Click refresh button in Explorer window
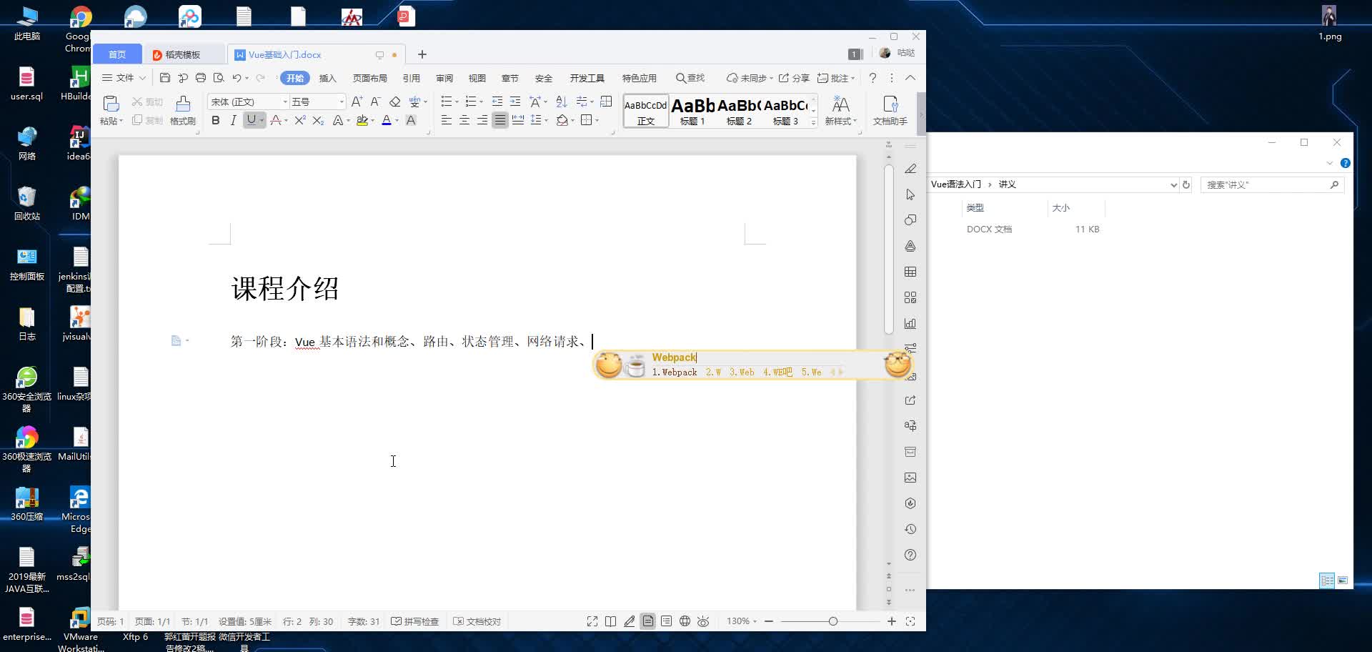 pyautogui.click(x=1186, y=184)
